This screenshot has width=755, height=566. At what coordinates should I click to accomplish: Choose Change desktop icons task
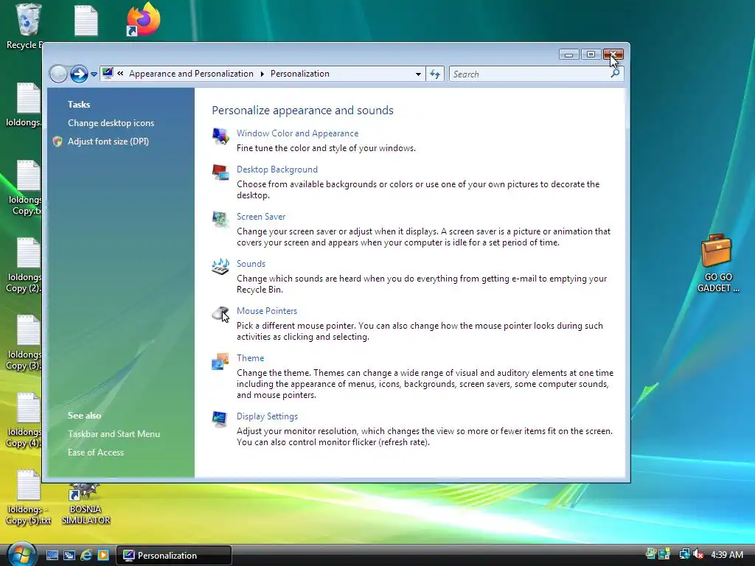tap(111, 123)
